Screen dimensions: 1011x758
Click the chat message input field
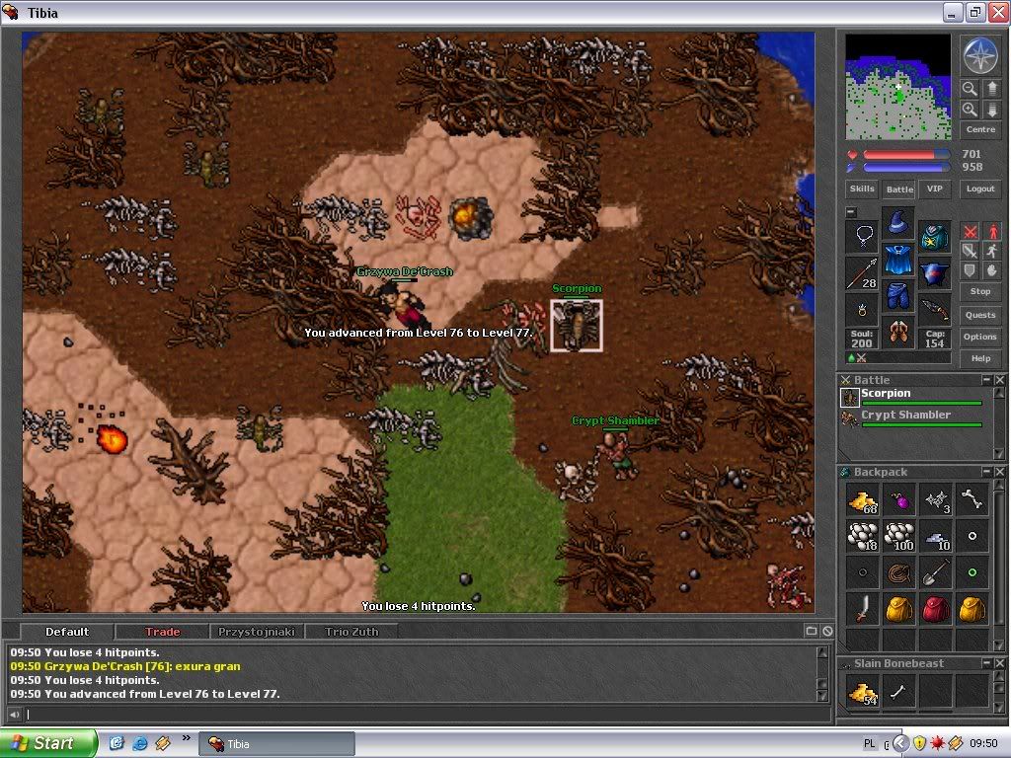coord(427,715)
